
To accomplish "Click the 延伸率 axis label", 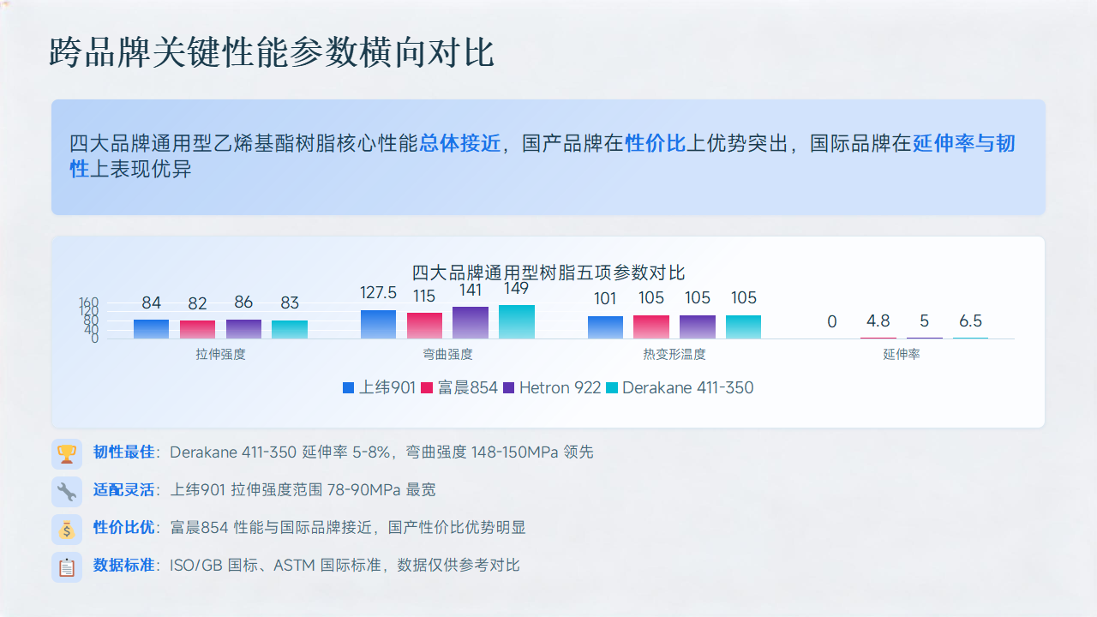I will (902, 354).
